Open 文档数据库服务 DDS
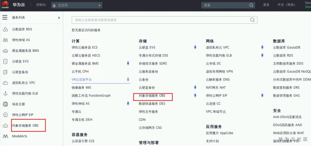The height and width of the screenshot is (146, 311). 288,63
